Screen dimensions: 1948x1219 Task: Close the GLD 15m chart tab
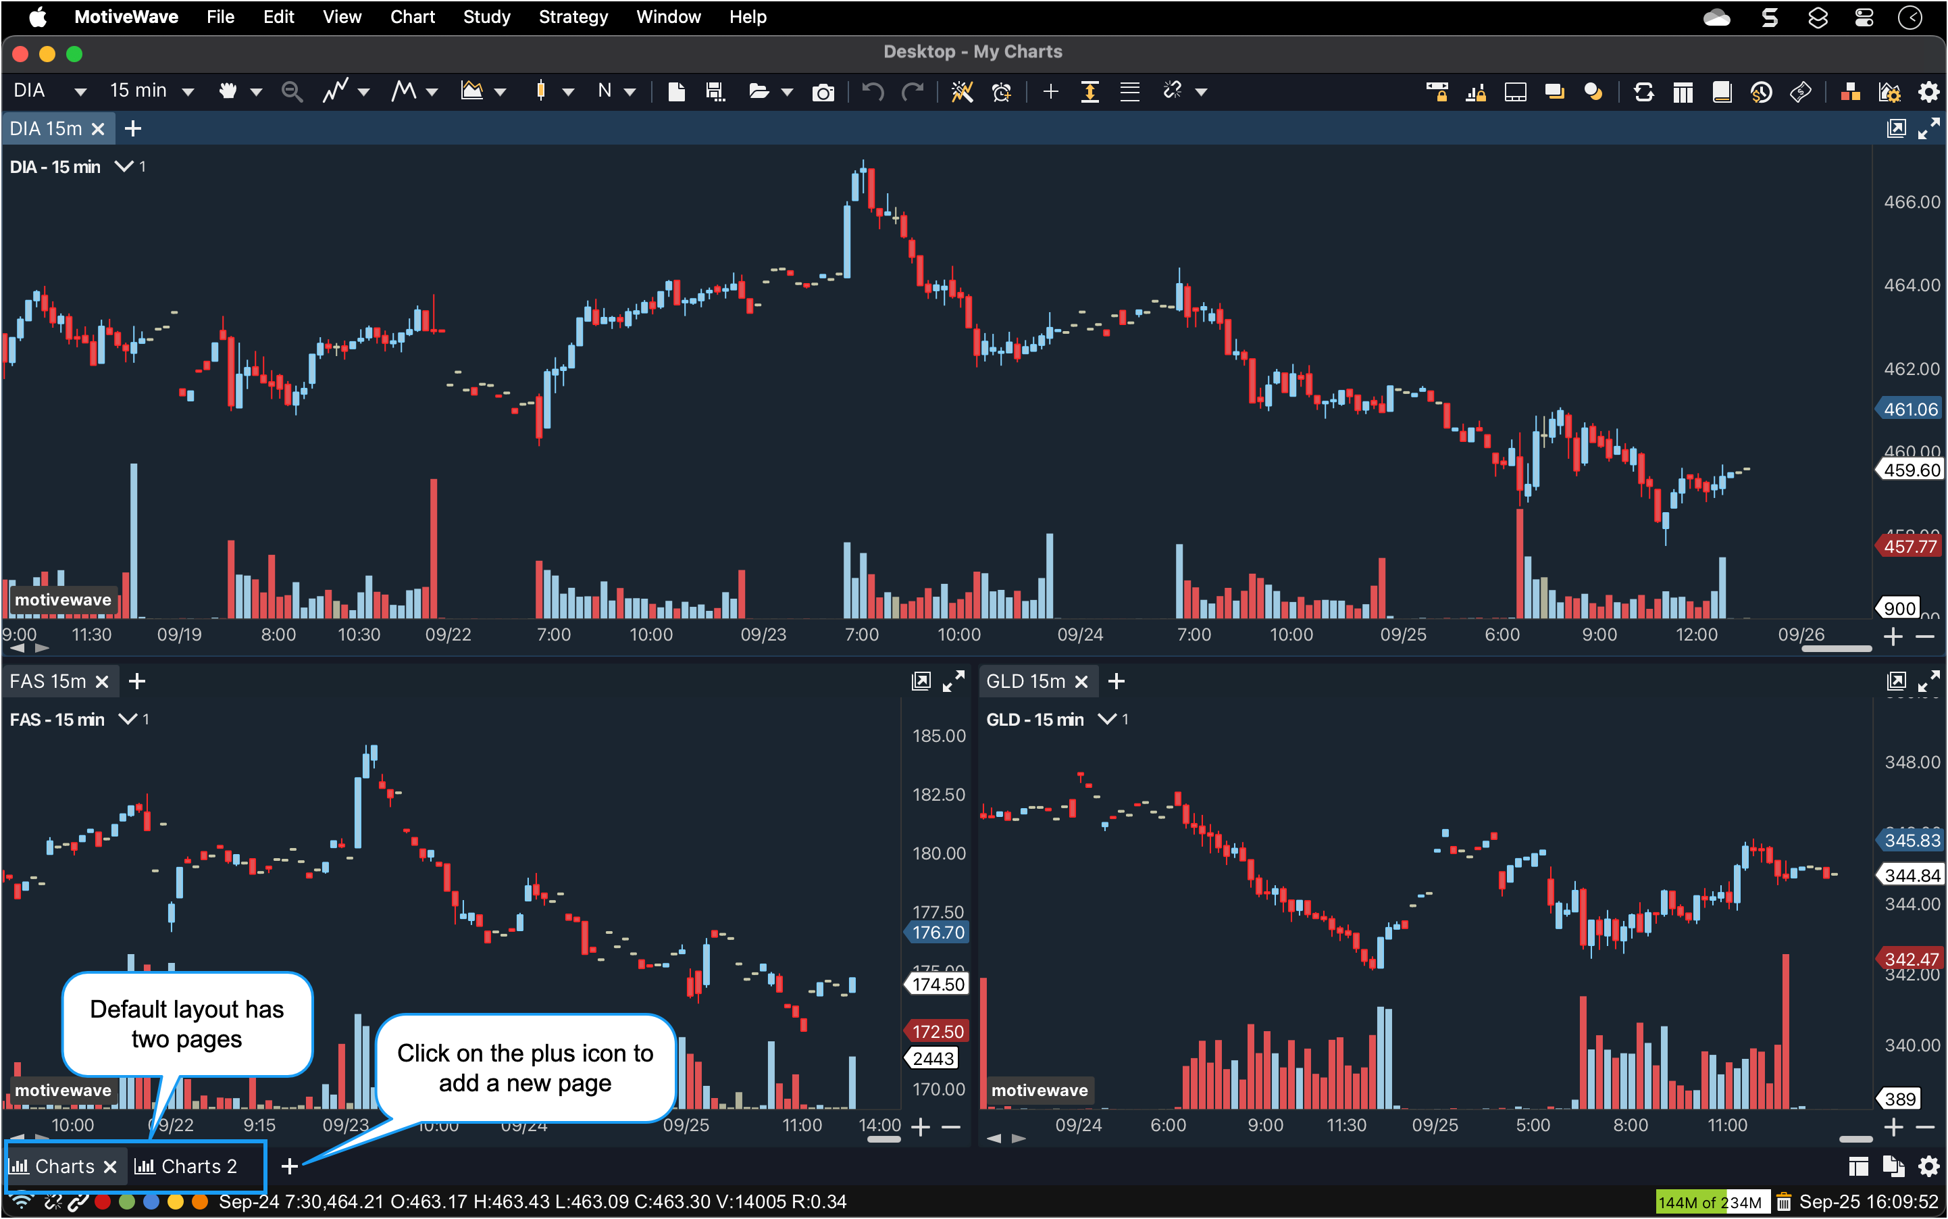tap(1081, 682)
